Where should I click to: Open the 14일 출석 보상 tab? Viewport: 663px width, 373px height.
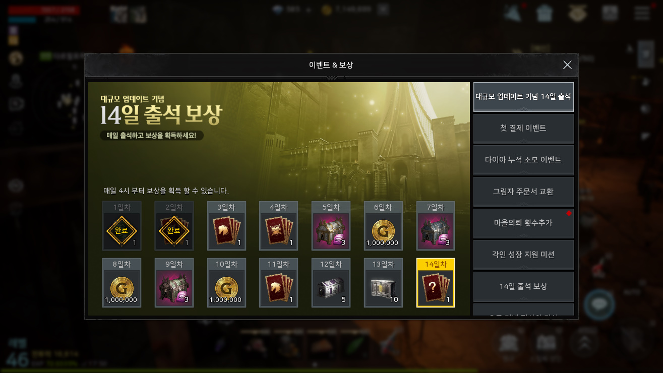click(x=523, y=286)
